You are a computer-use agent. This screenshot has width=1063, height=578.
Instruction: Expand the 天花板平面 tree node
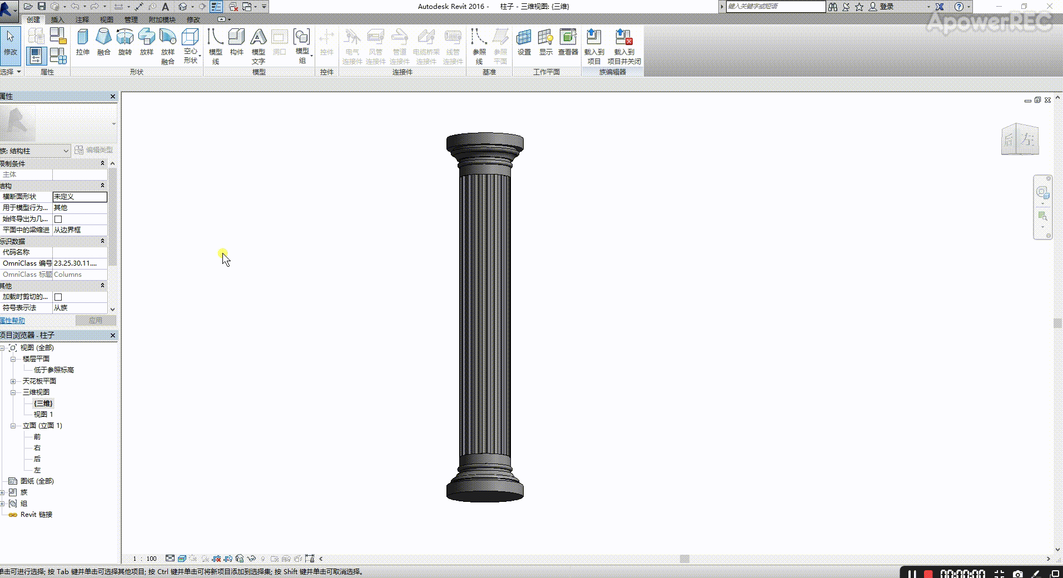click(x=13, y=381)
